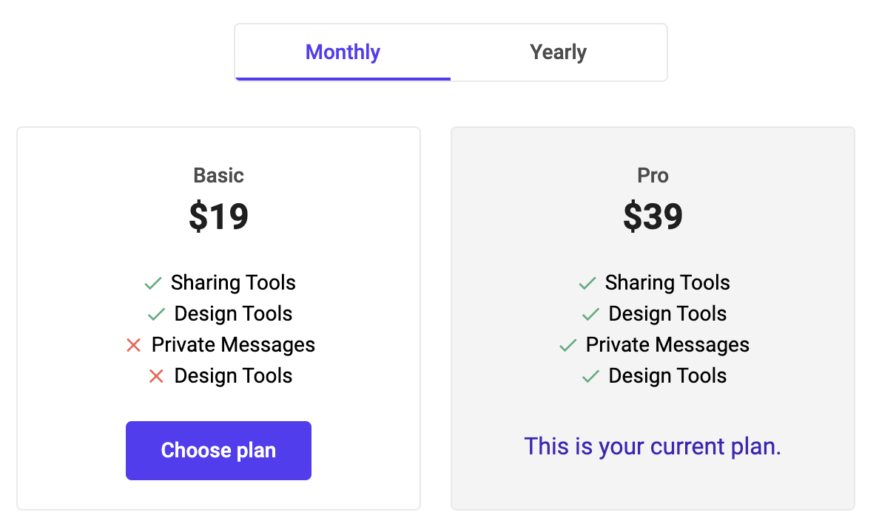Select the Basic plan title
This screenshot has height=529, width=879.
coord(218,175)
